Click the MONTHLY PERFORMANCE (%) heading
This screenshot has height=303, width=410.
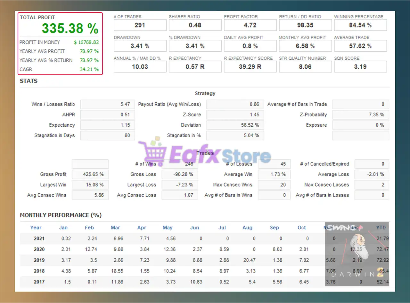pos(61,215)
